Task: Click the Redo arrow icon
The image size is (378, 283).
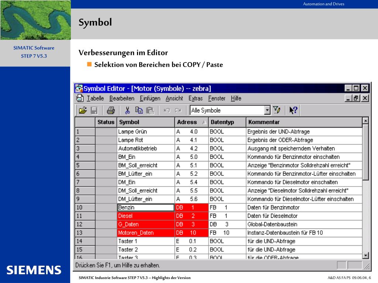Action: pyautogui.click(x=178, y=111)
